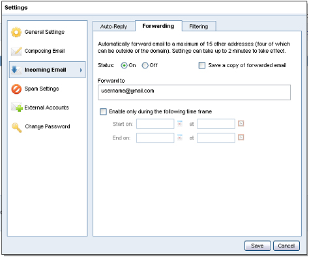Check Enable only during the following time frame

(103, 111)
